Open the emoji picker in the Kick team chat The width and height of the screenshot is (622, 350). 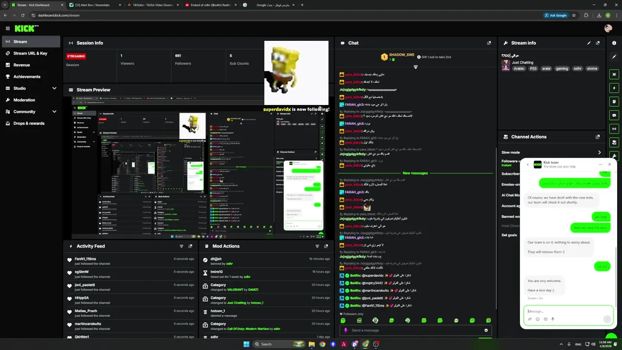tap(537, 319)
